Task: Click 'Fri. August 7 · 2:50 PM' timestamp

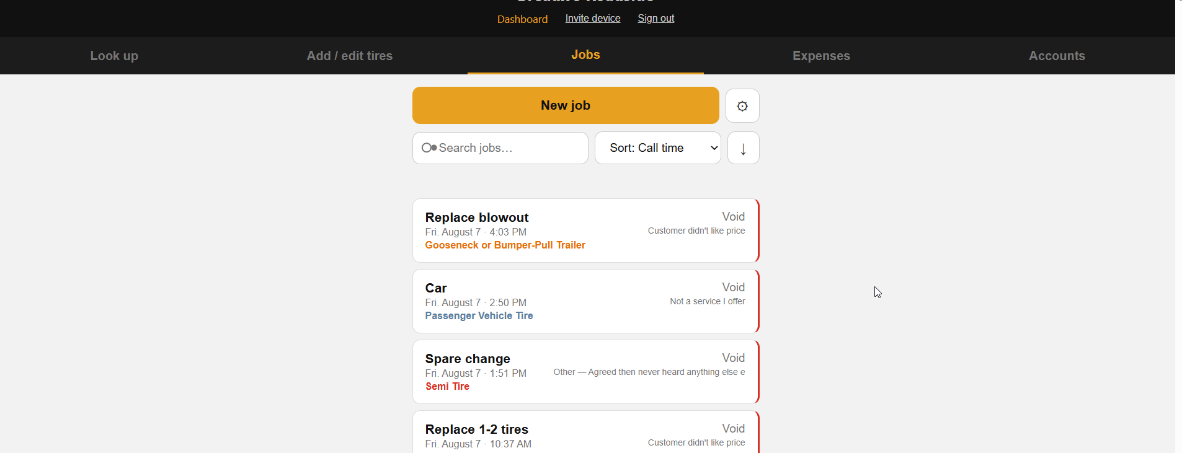Action: point(476,303)
